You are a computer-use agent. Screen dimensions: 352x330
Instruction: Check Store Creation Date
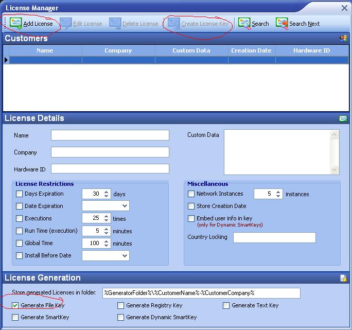click(191, 206)
